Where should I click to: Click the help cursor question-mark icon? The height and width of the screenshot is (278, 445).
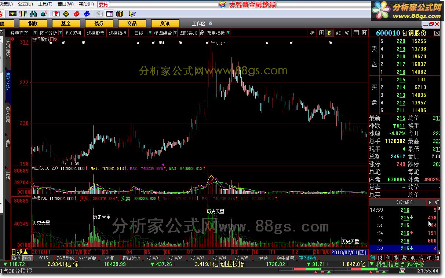pyautogui.click(x=132, y=14)
